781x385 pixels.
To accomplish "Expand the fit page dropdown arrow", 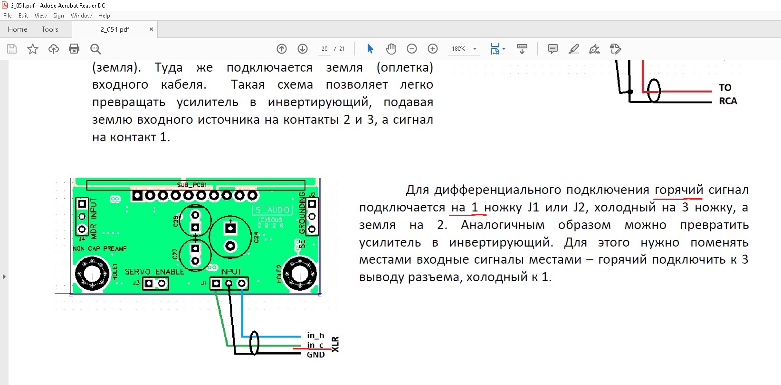I will click(x=504, y=49).
